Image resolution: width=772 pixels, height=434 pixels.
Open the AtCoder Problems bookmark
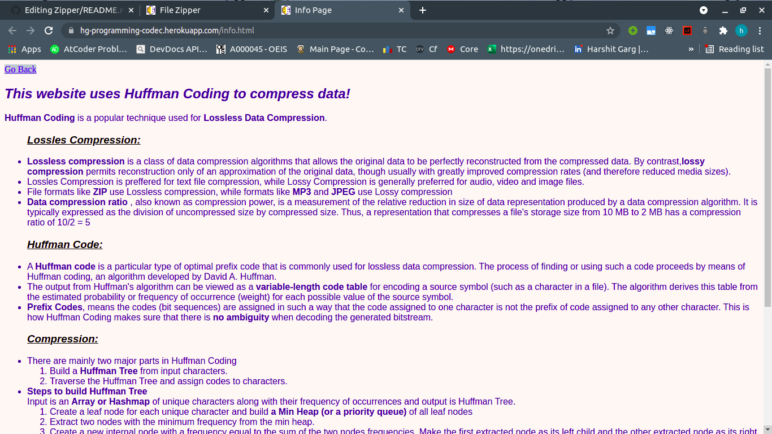[89, 49]
